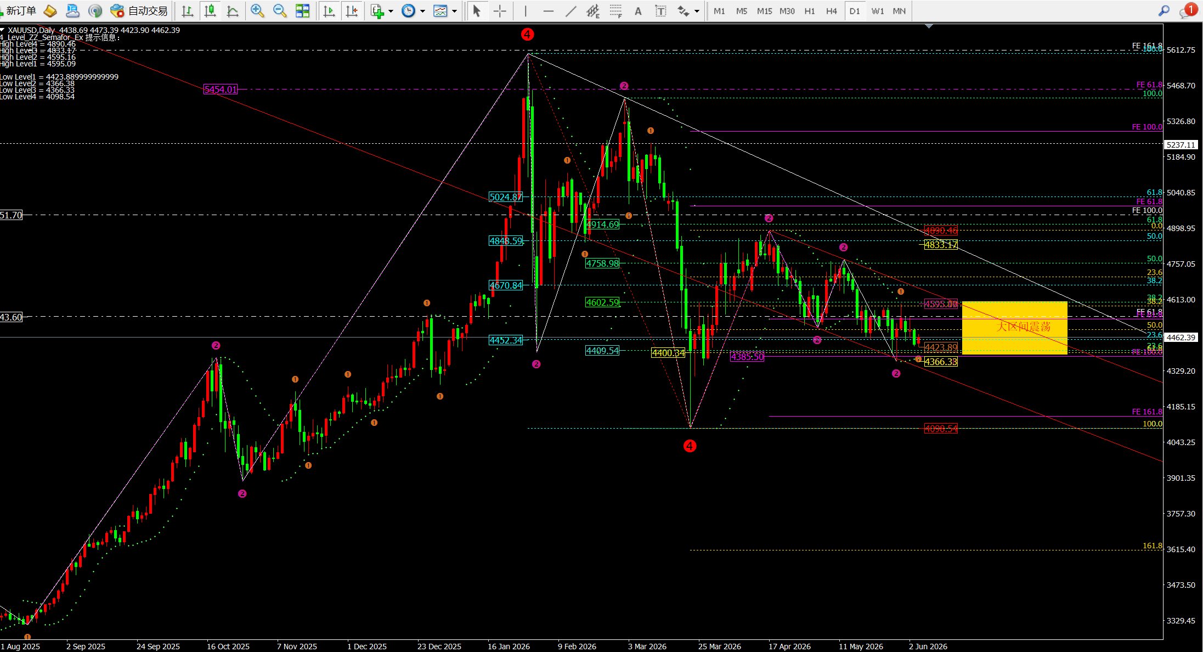
Task: Select the Fibonacci retracement tool
Action: [x=615, y=10]
